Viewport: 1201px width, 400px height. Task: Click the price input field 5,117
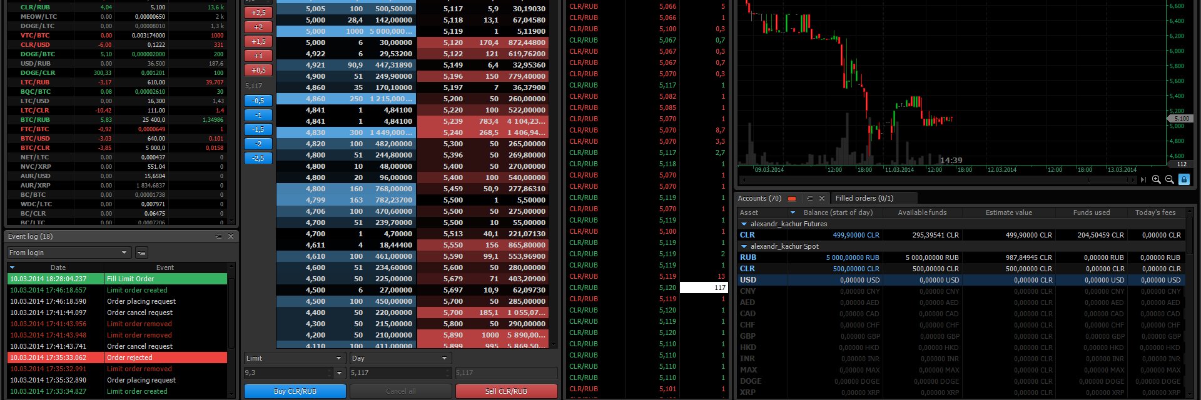tap(400, 373)
